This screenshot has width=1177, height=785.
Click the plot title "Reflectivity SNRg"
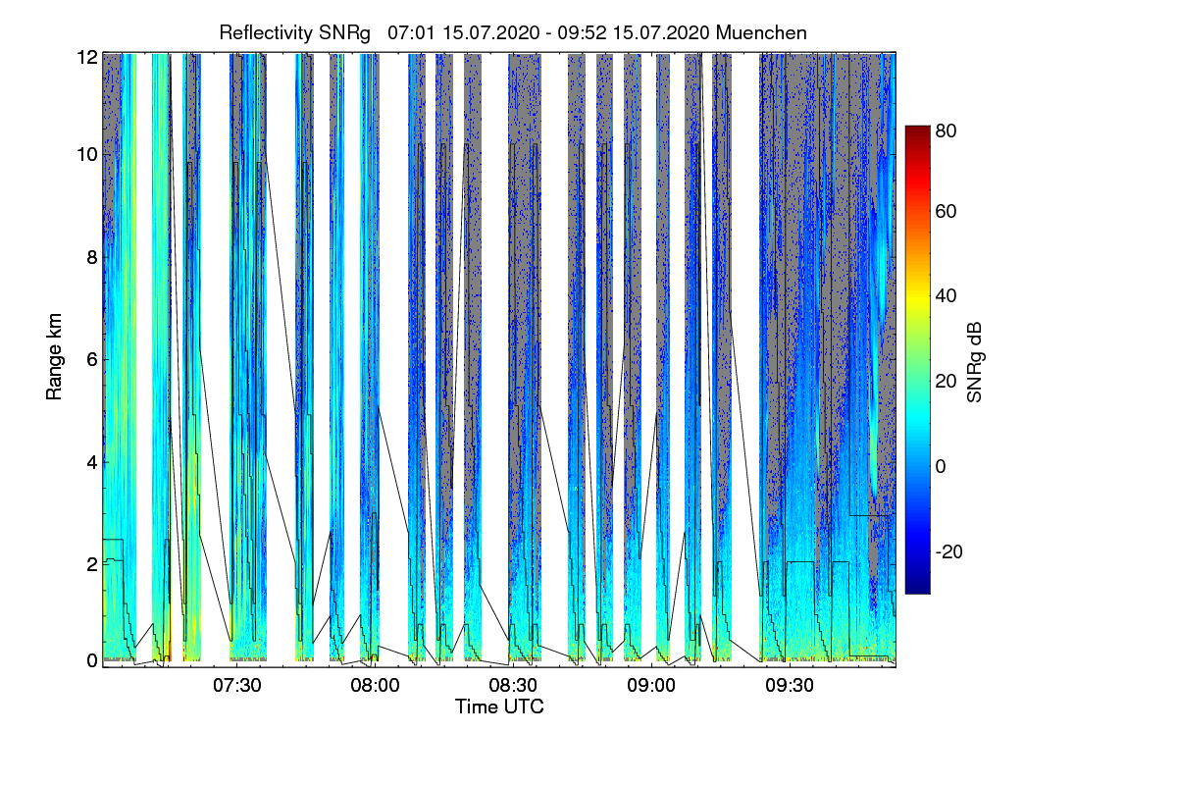coord(295,32)
